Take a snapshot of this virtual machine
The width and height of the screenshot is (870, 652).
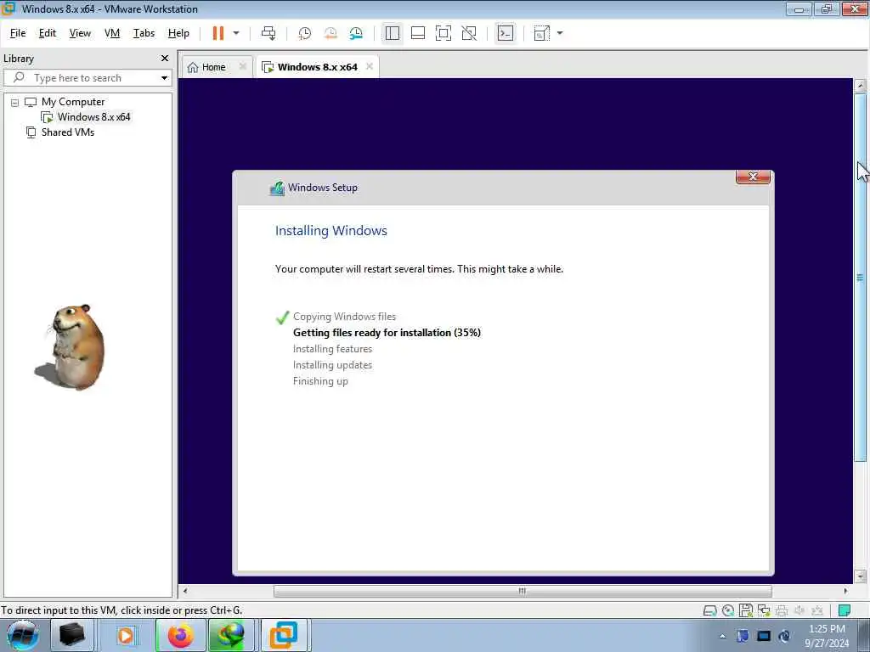[x=305, y=33]
